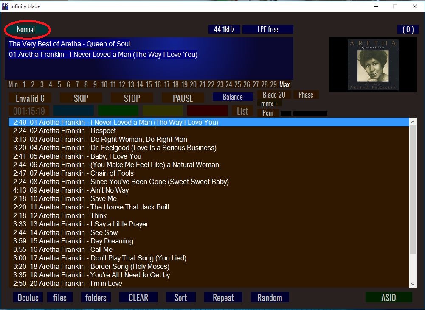This screenshot has width=425, height=310.
Task: Open the folders browser button
Action: click(96, 298)
